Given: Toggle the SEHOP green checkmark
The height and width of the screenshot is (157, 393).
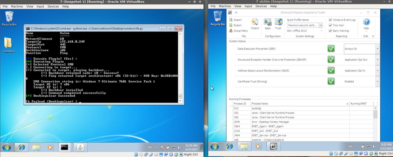Looking at the screenshot, I should click(x=331, y=60).
